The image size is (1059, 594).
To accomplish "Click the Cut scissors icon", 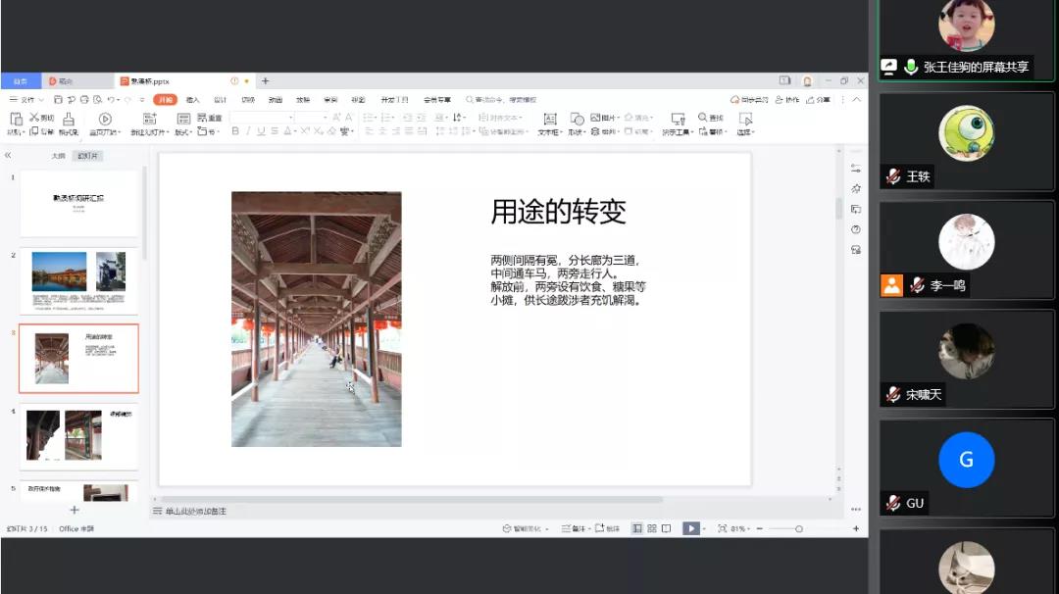I will pyautogui.click(x=34, y=118).
